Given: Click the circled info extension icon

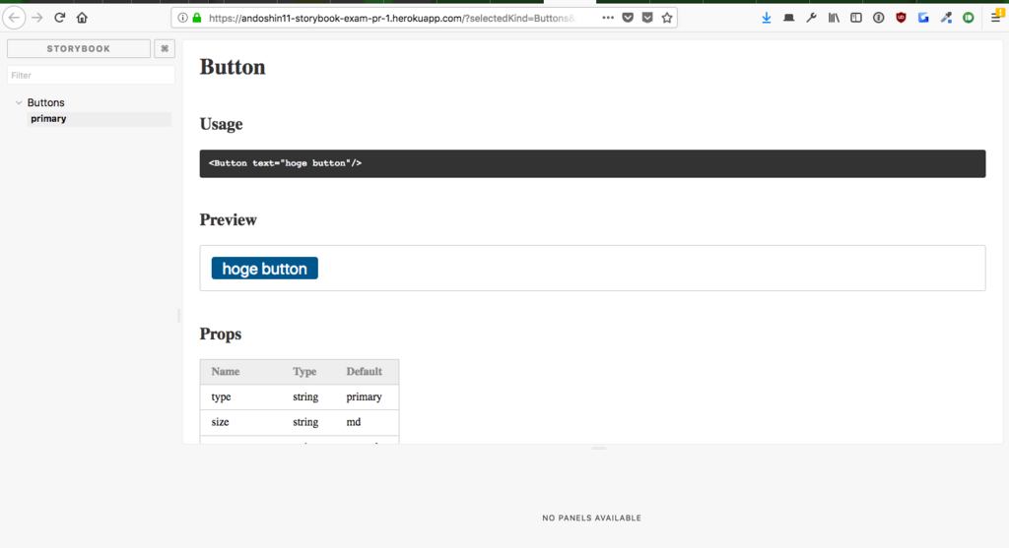Looking at the screenshot, I should coord(878,18).
